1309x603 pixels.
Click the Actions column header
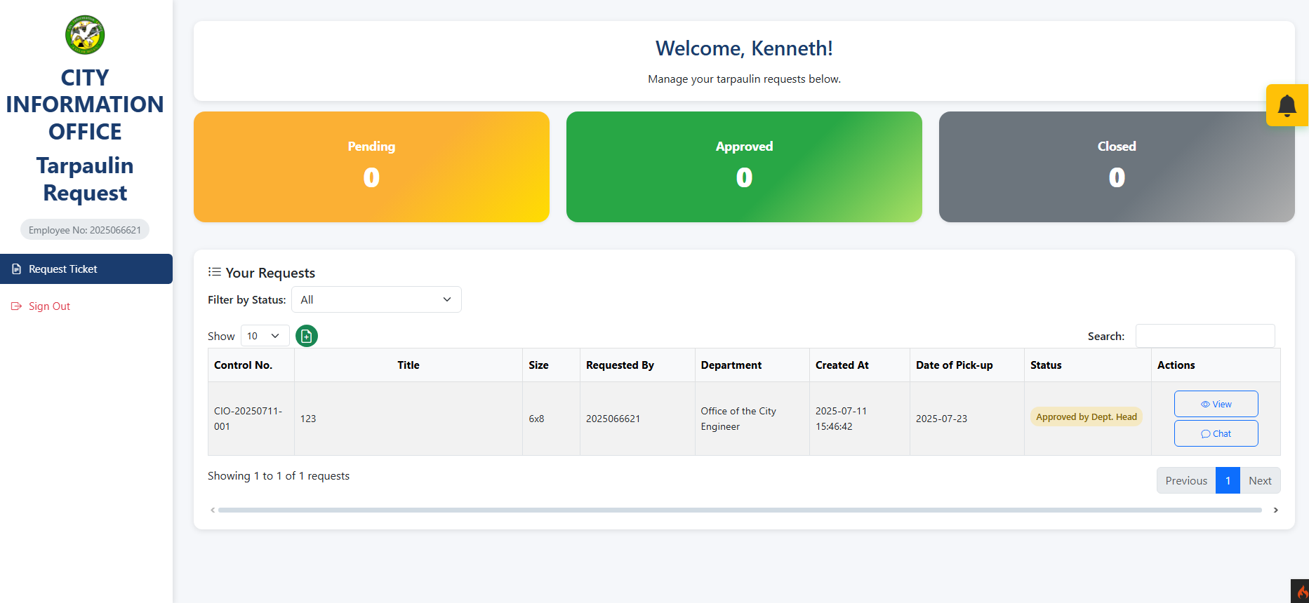[1216, 365]
